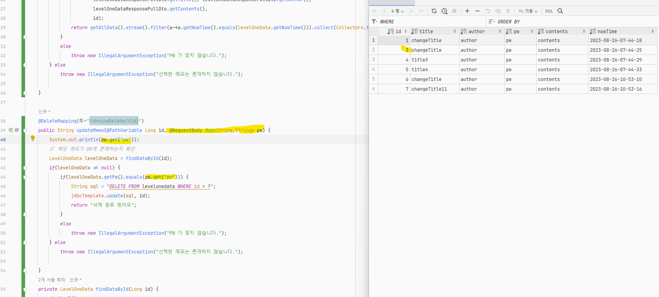Revert changes with the undo arrow

click(488, 11)
